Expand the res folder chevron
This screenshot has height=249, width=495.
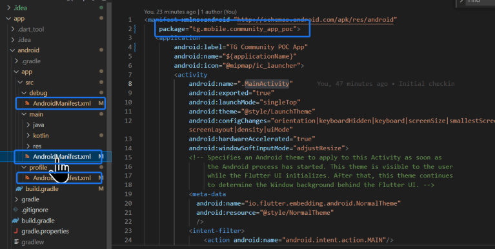click(x=28, y=146)
